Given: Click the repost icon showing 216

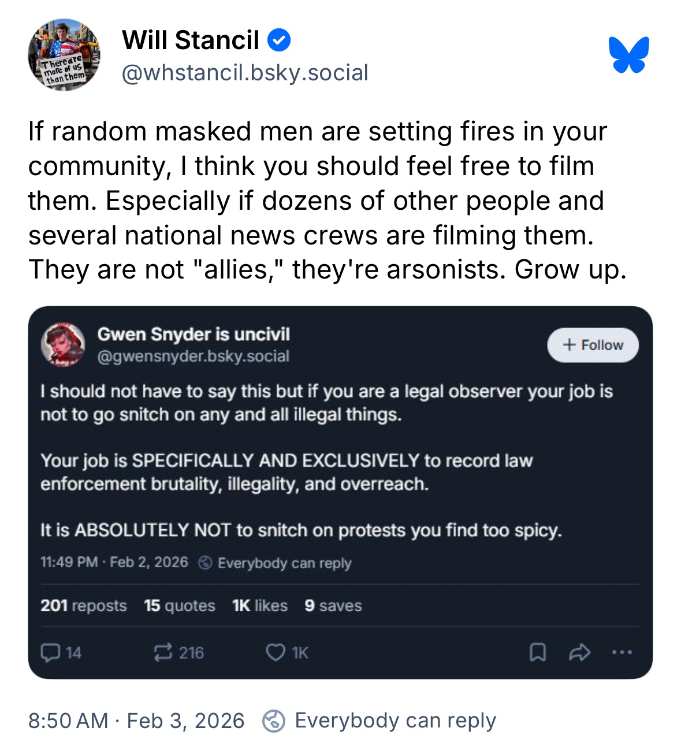Looking at the screenshot, I should tap(163, 652).
